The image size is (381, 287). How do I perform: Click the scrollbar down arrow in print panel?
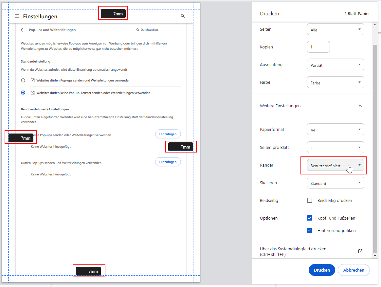coord(375,256)
